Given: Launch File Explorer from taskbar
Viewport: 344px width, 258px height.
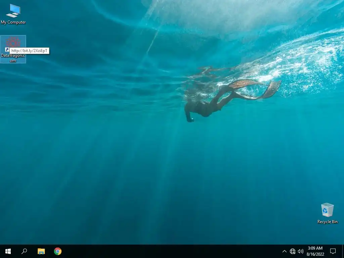Looking at the screenshot, I should [x=41, y=251].
